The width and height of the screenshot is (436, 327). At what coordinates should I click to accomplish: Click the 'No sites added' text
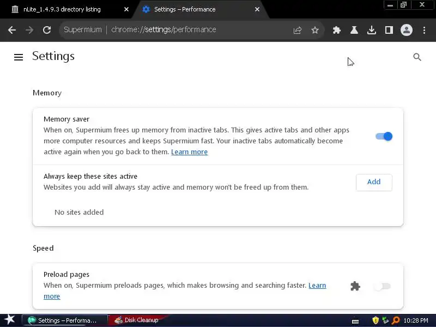[x=79, y=212]
